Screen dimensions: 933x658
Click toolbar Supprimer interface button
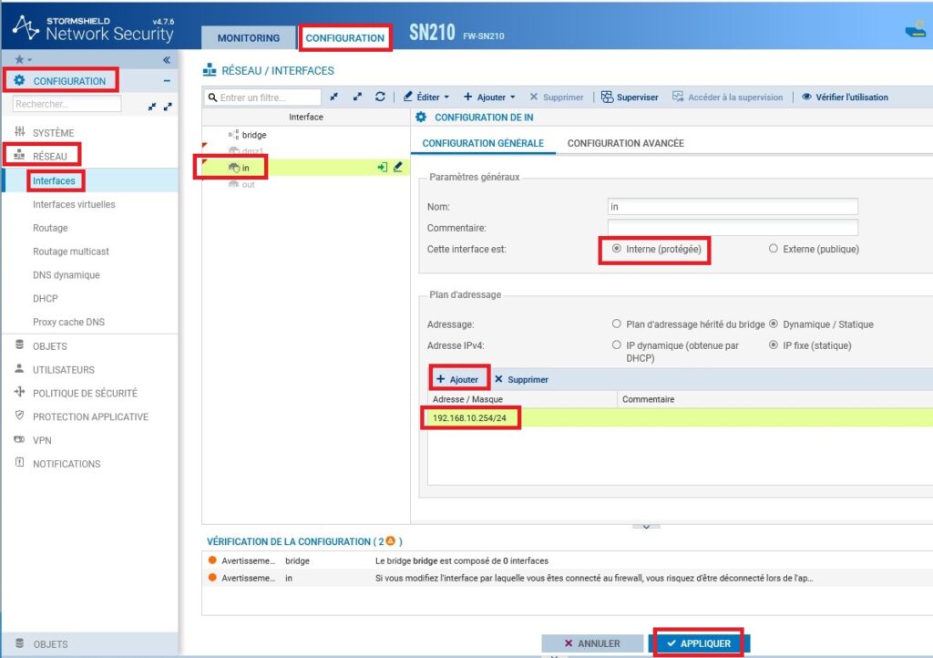(557, 97)
